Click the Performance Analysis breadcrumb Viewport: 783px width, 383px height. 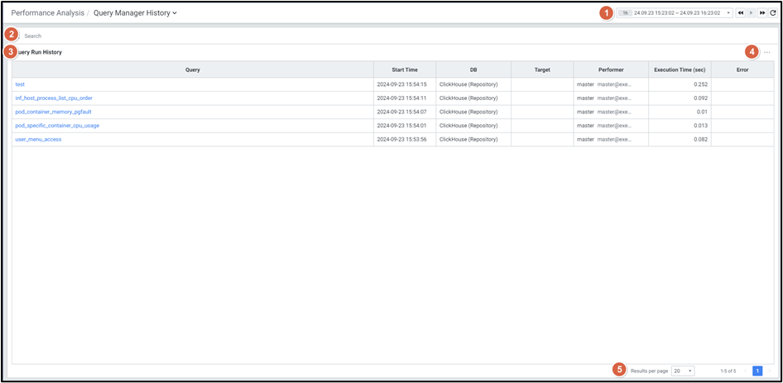click(x=47, y=13)
